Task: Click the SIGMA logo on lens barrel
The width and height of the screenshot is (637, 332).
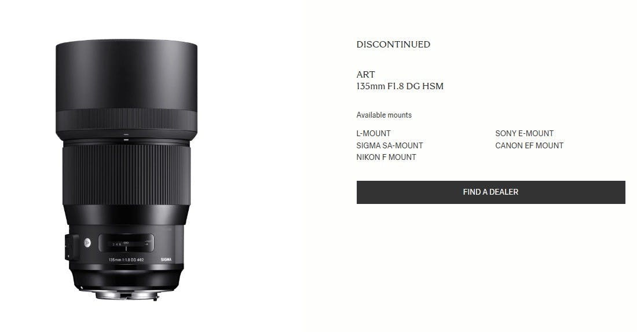Action: coord(166,259)
